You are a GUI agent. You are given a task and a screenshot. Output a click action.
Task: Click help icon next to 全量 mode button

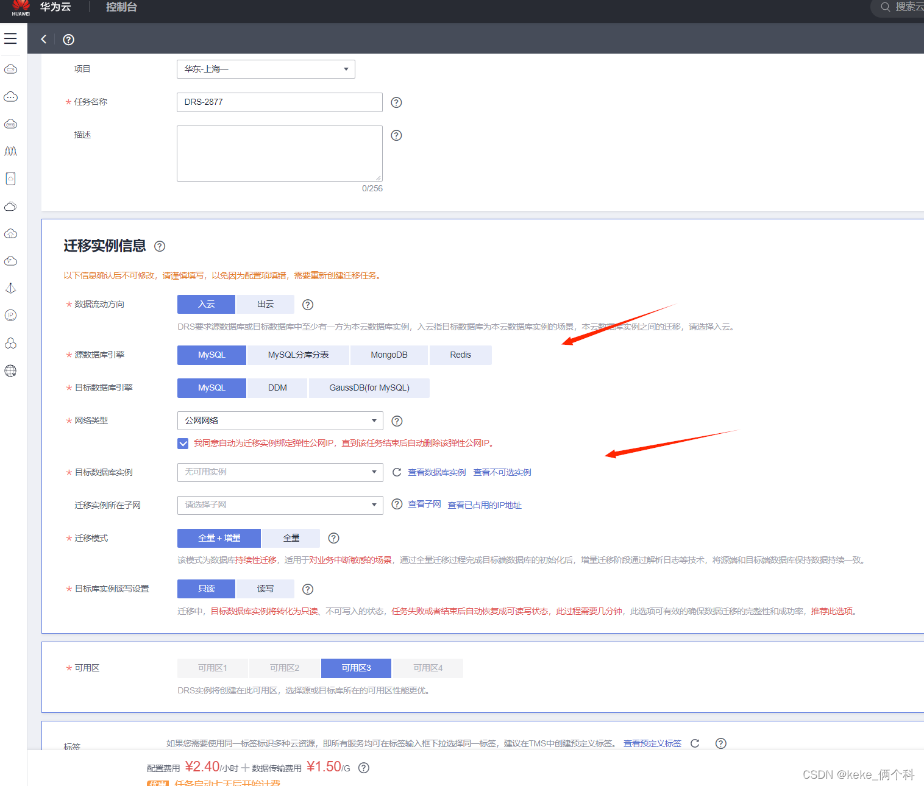pyautogui.click(x=333, y=538)
